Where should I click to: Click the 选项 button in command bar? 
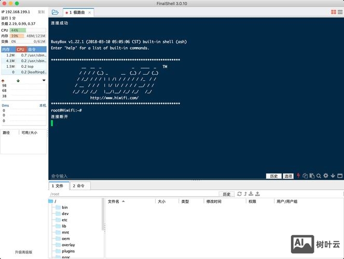pyautogui.click(x=288, y=176)
